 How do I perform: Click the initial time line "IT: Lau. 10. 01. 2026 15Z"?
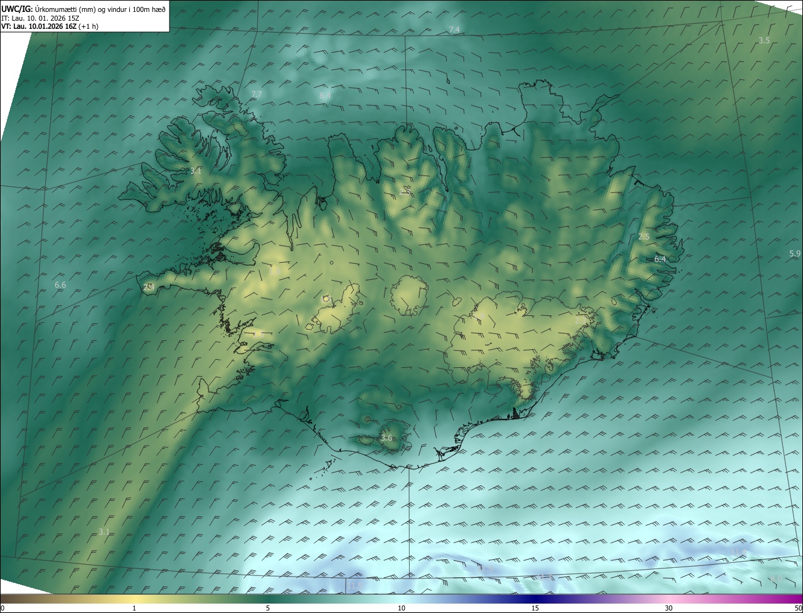click(40, 18)
